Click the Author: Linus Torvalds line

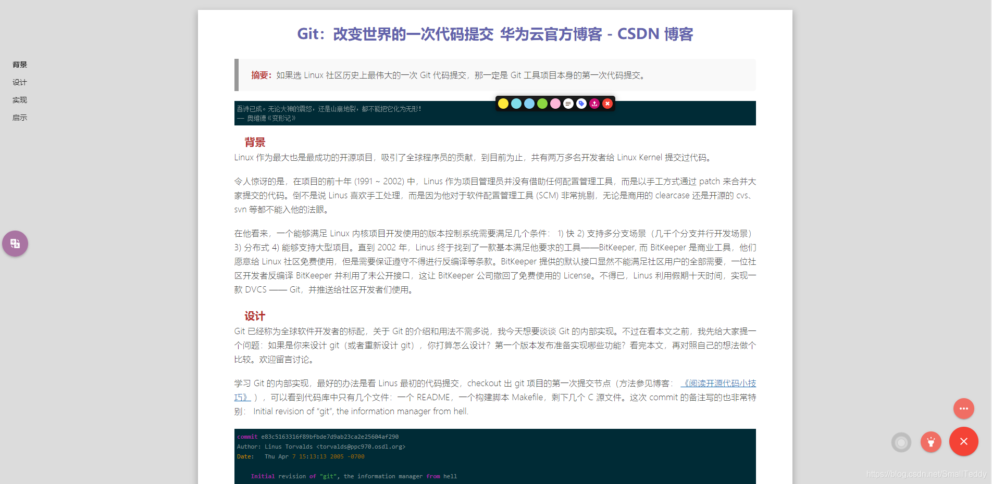click(321, 447)
